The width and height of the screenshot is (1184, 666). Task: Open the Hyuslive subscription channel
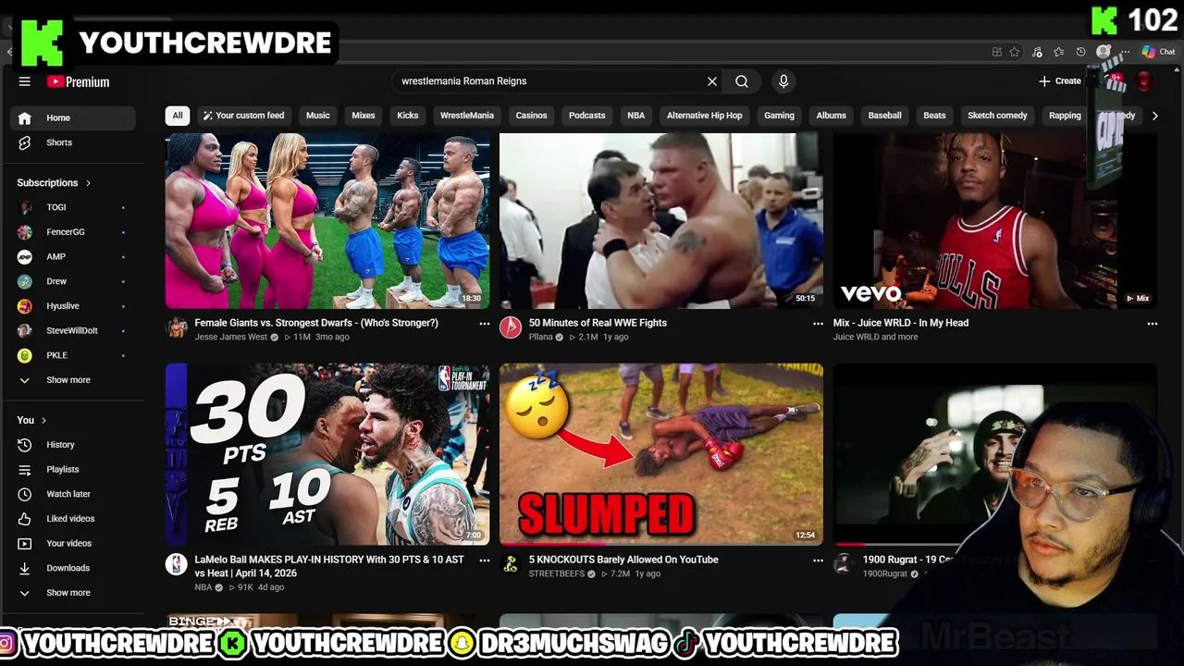(x=73, y=306)
